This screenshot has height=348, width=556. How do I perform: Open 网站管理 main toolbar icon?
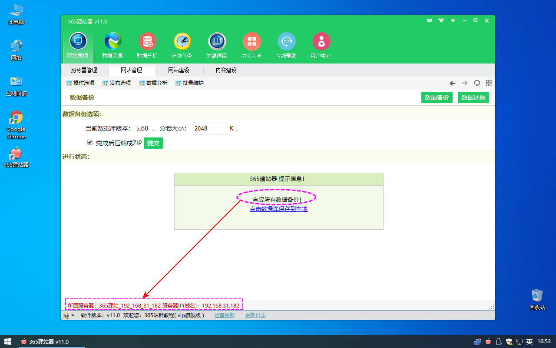78,46
